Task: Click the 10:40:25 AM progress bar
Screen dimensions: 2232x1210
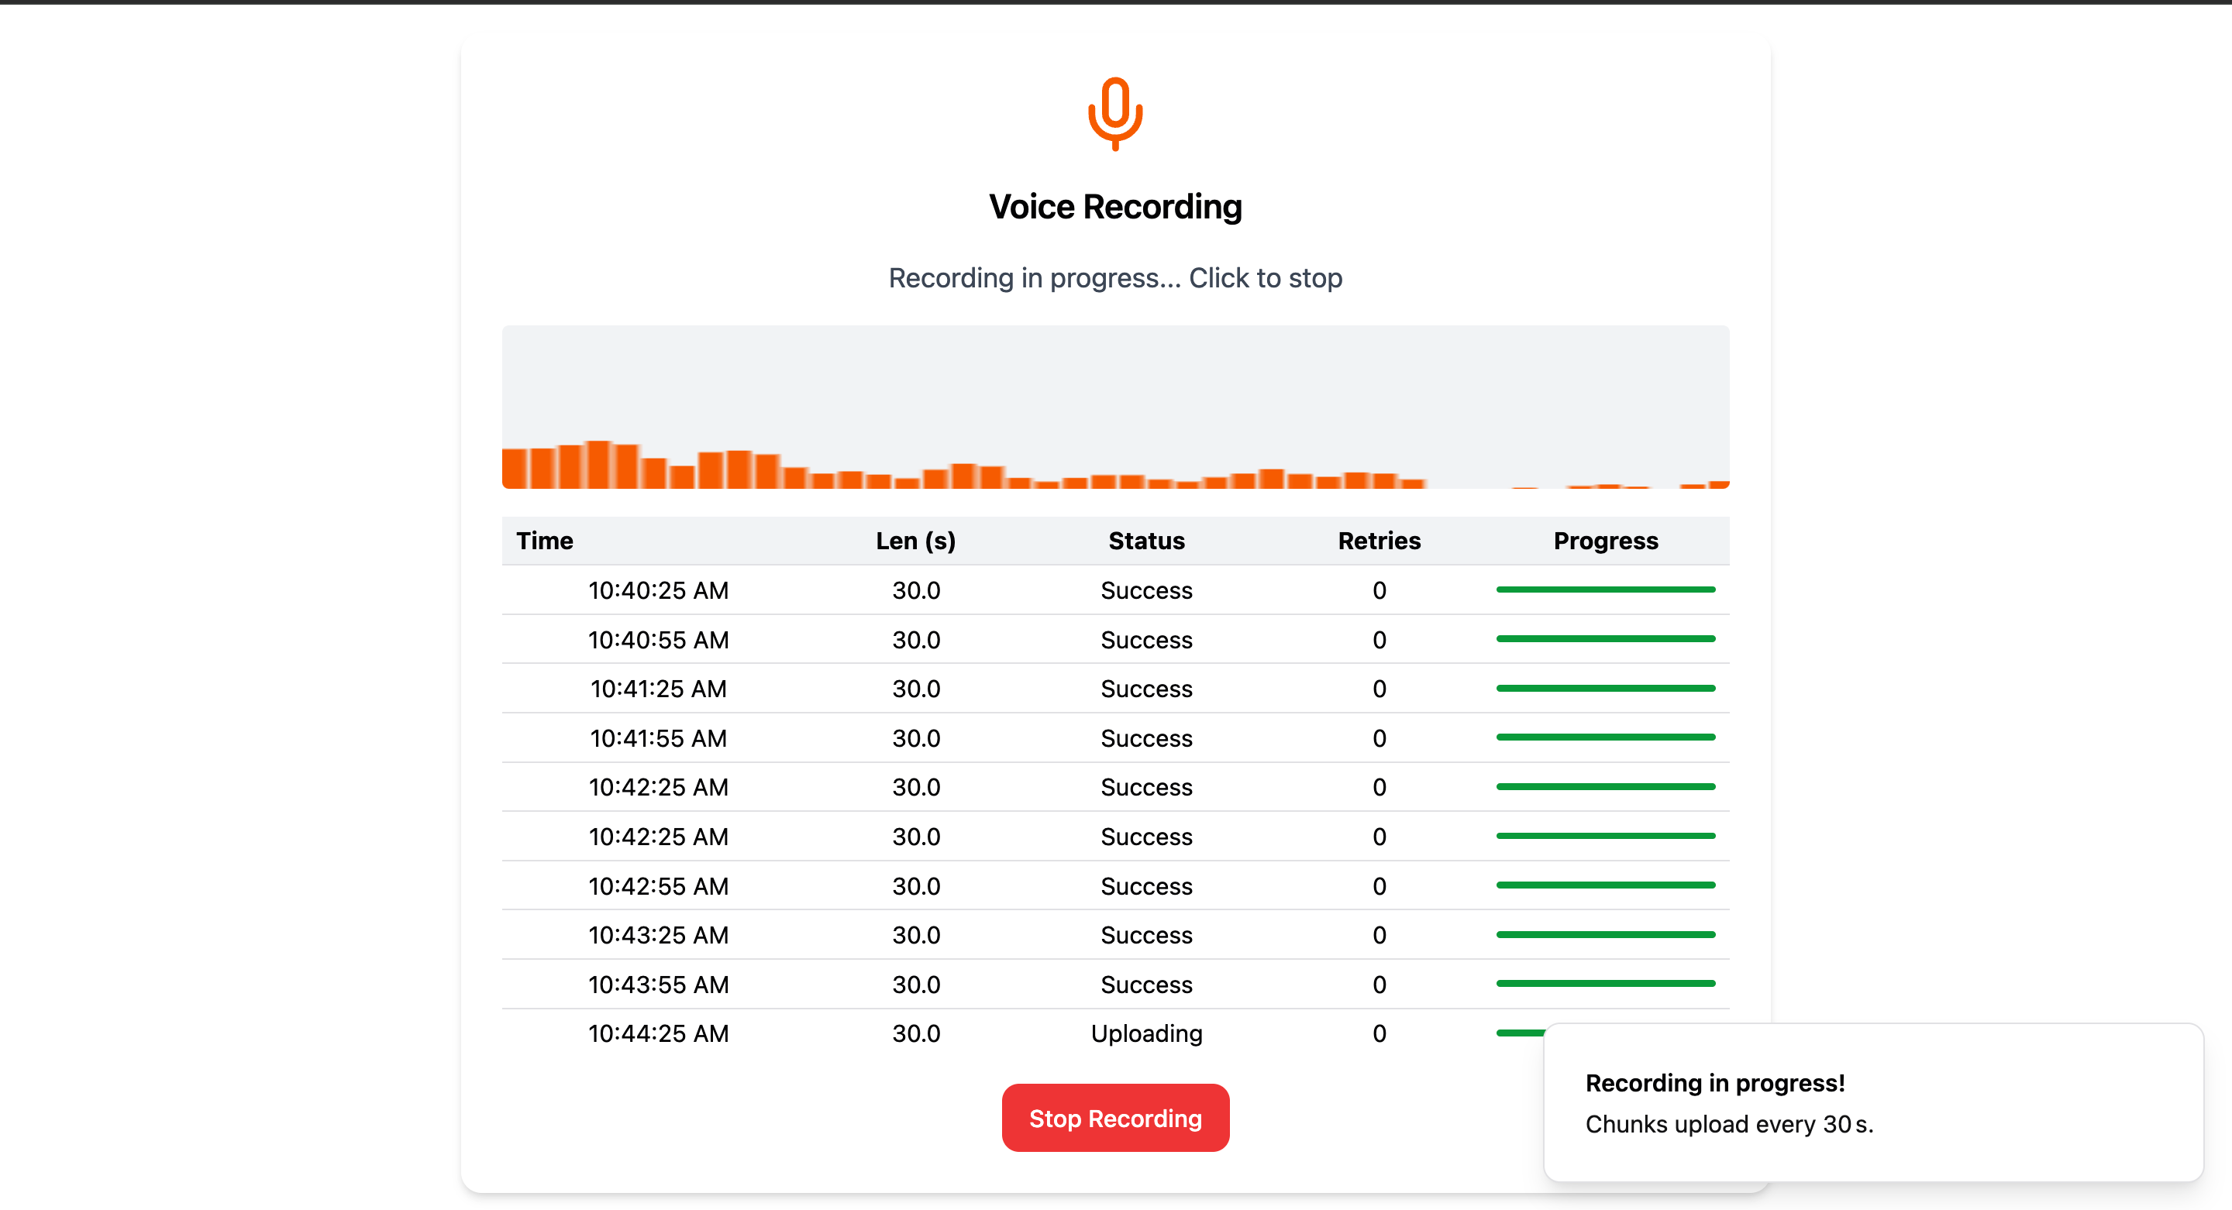Action: tap(1605, 590)
